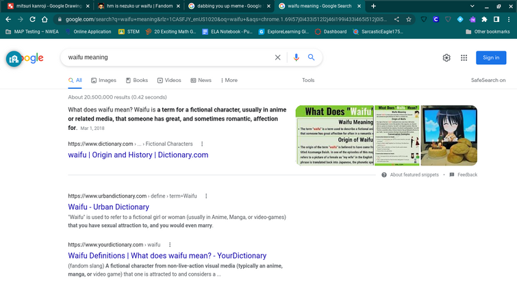Select the Videos search tab
The image size is (517, 290).
169,80
